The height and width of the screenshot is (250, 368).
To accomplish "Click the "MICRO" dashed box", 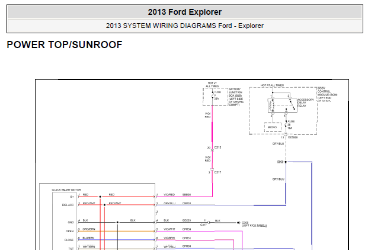I will click(x=273, y=127).
